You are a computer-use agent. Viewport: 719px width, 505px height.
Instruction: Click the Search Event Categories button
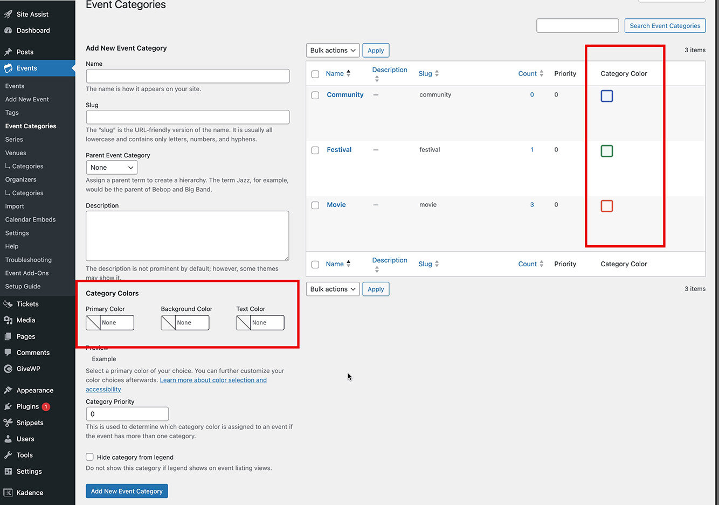click(x=665, y=25)
